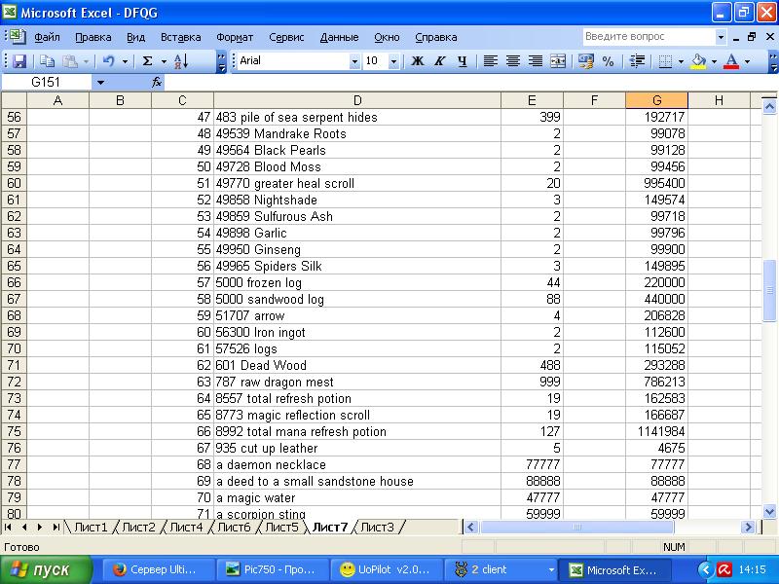Apply the percent style icon
This screenshot has width=779, height=584.
pyautogui.click(x=608, y=61)
